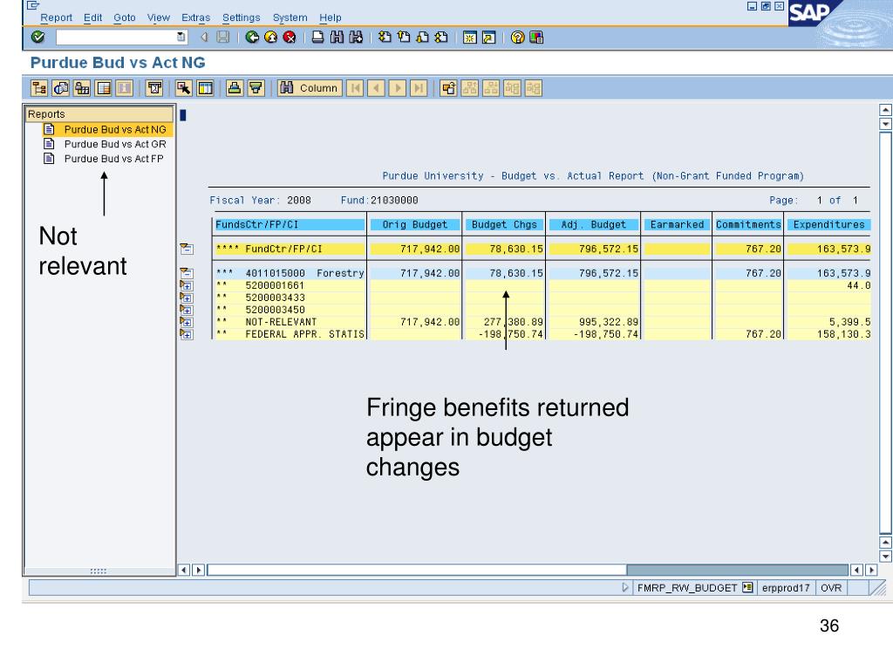This screenshot has height=670, width=893.
Task: Open the Customize Local Layout monitor icon
Action: click(536, 37)
